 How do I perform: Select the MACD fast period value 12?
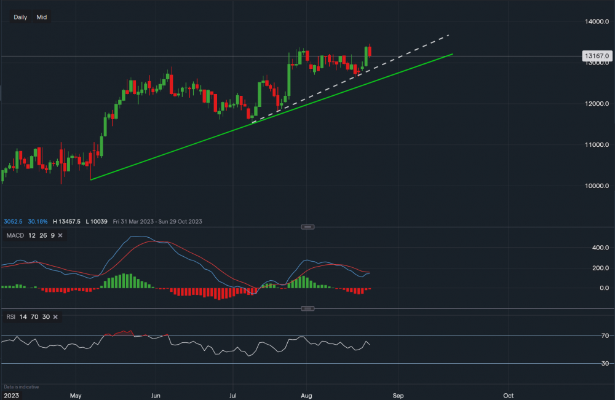point(31,235)
